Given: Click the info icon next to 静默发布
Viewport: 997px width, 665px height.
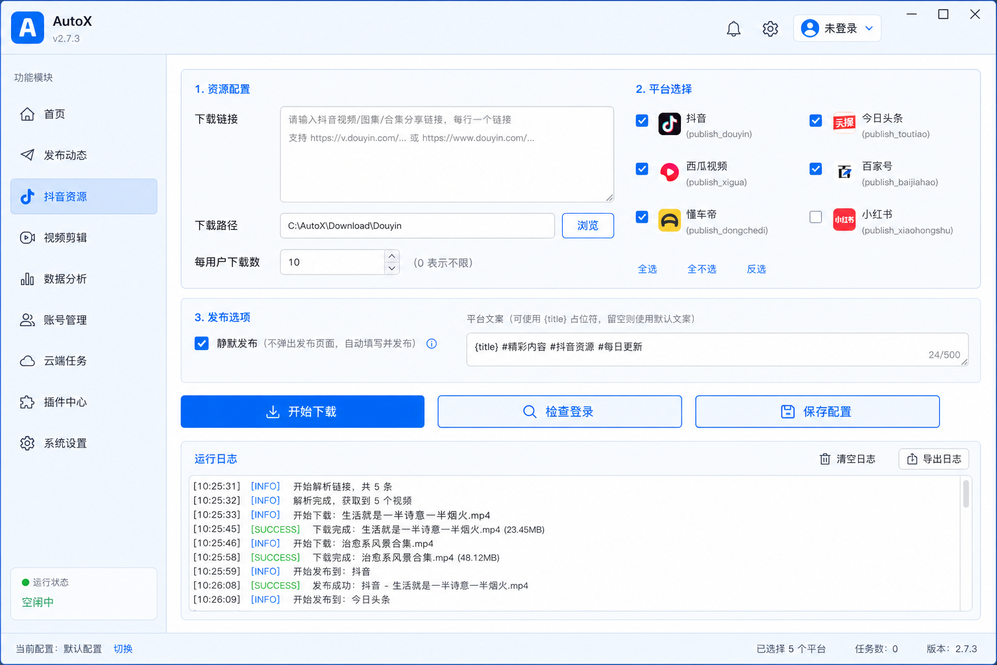Looking at the screenshot, I should pos(432,344).
